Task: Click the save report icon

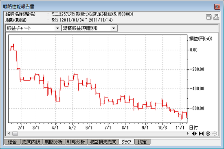Action: (x=209, y=17)
